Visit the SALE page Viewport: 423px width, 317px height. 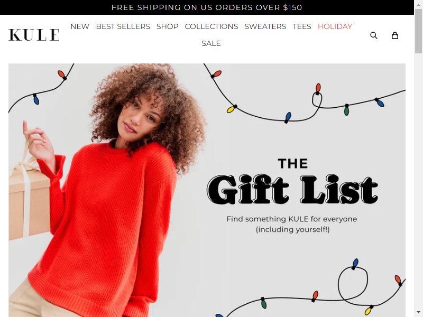coord(211,43)
